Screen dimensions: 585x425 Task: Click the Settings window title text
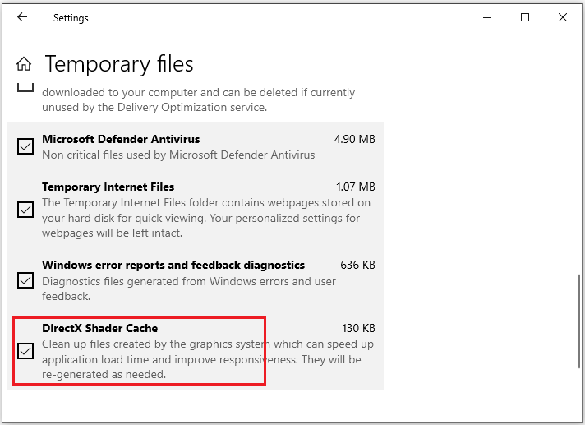tap(71, 17)
